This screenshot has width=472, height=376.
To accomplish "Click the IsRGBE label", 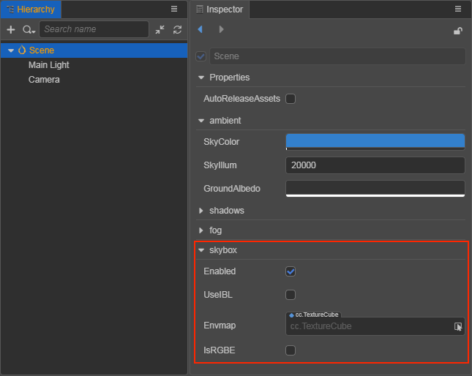I will click(219, 350).
